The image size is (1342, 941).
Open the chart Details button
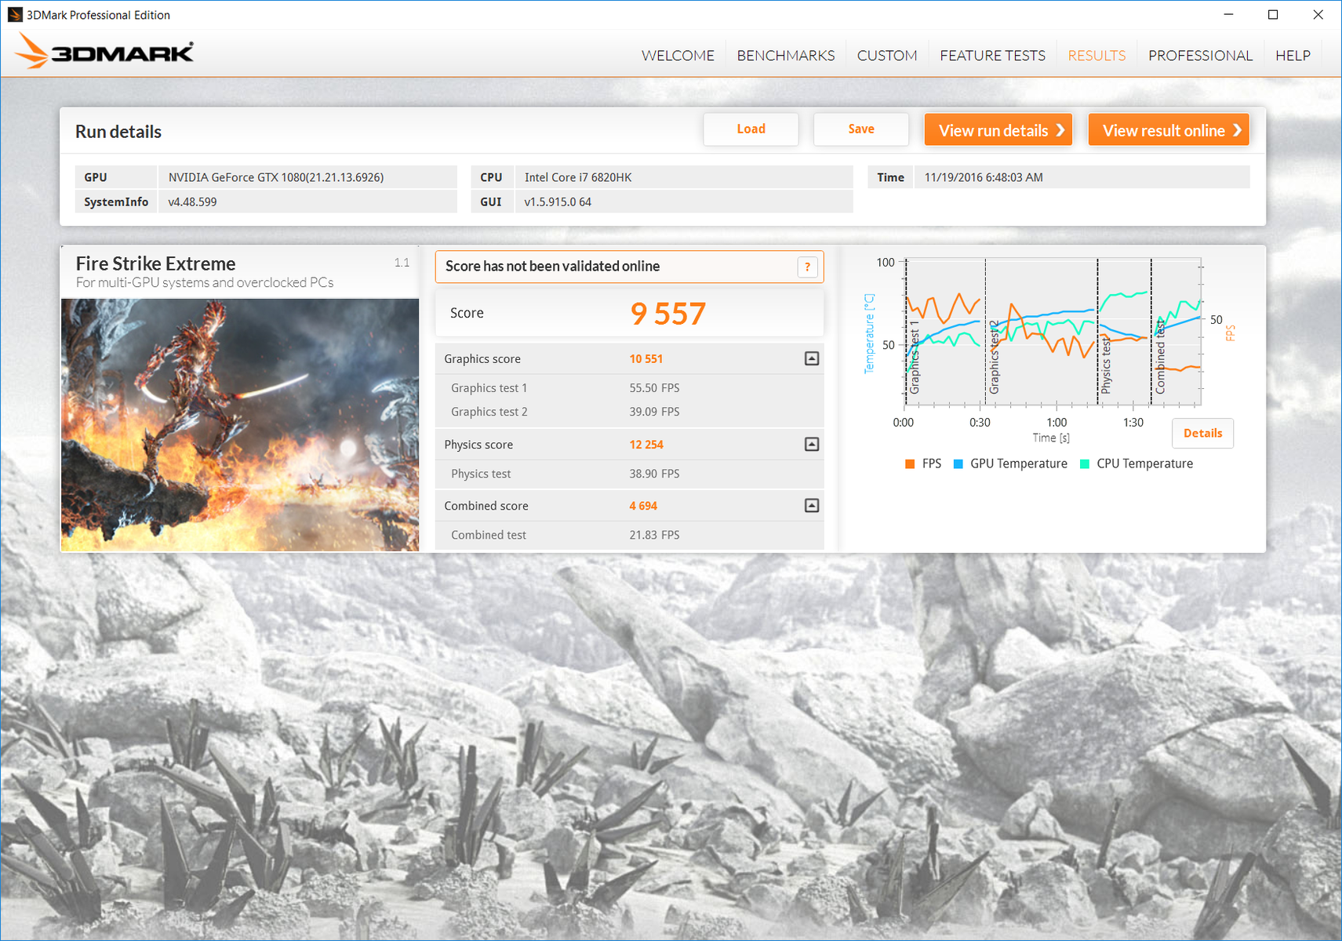pyautogui.click(x=1202, y=433)
